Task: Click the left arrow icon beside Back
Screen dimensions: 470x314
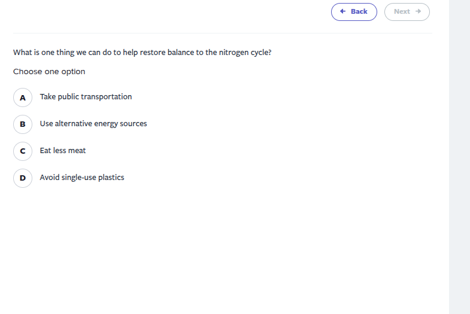Action: pyautogui.click(x=342, y=11)
